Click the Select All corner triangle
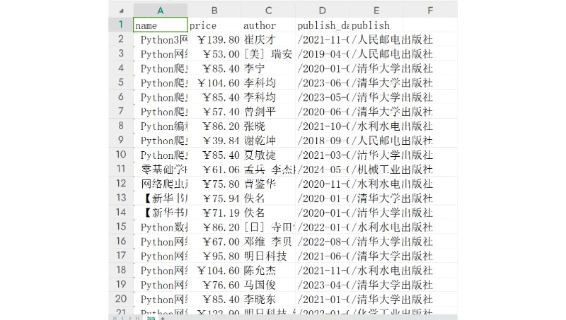Image resolution: width=566 pixels, height=320 pixels. pyautogui.click(x=121, y=11)
